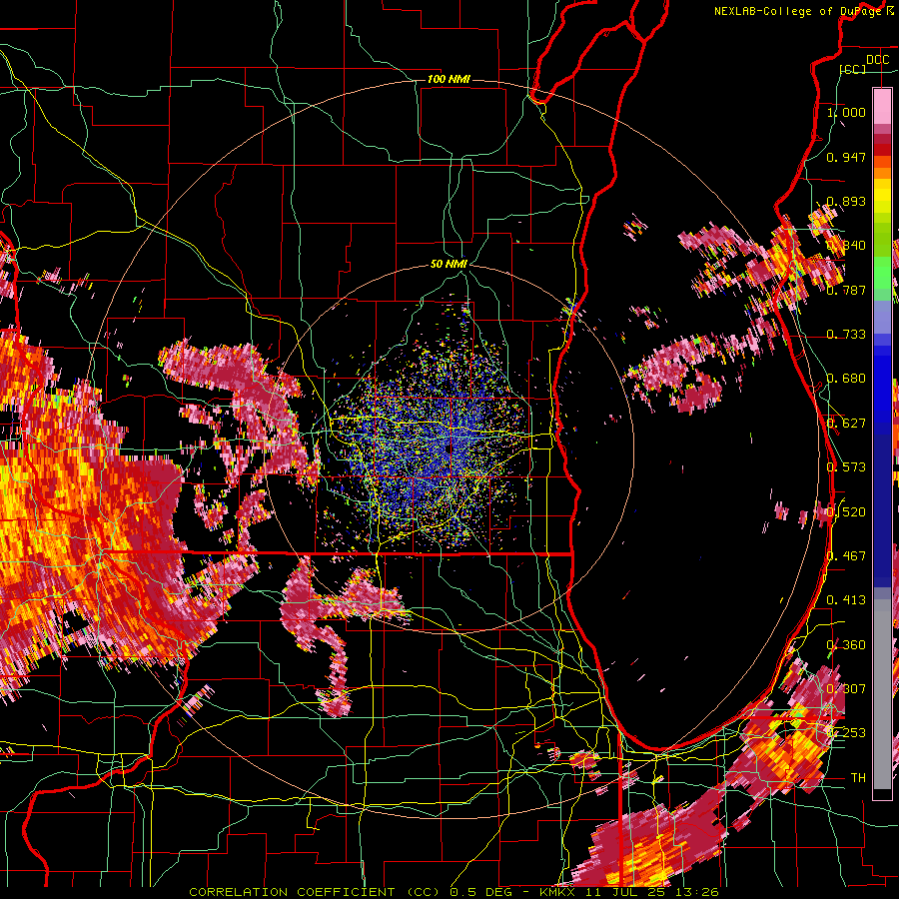Pick the yellow segment of color scale

[x=882, y=196]
